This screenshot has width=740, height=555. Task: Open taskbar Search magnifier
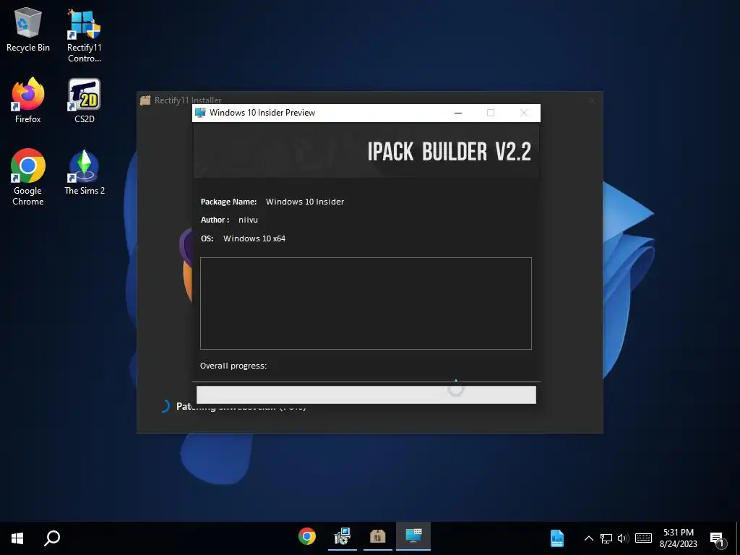pos(52,538)
